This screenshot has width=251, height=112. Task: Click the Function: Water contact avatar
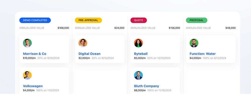point(194,43)
